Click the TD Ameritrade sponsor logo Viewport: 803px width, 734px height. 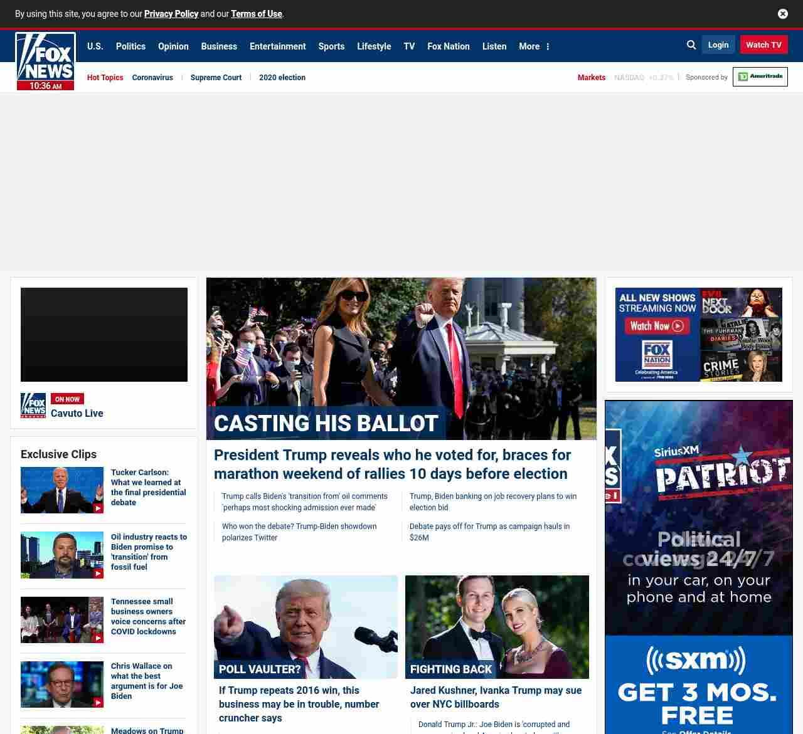click(760, 77)
